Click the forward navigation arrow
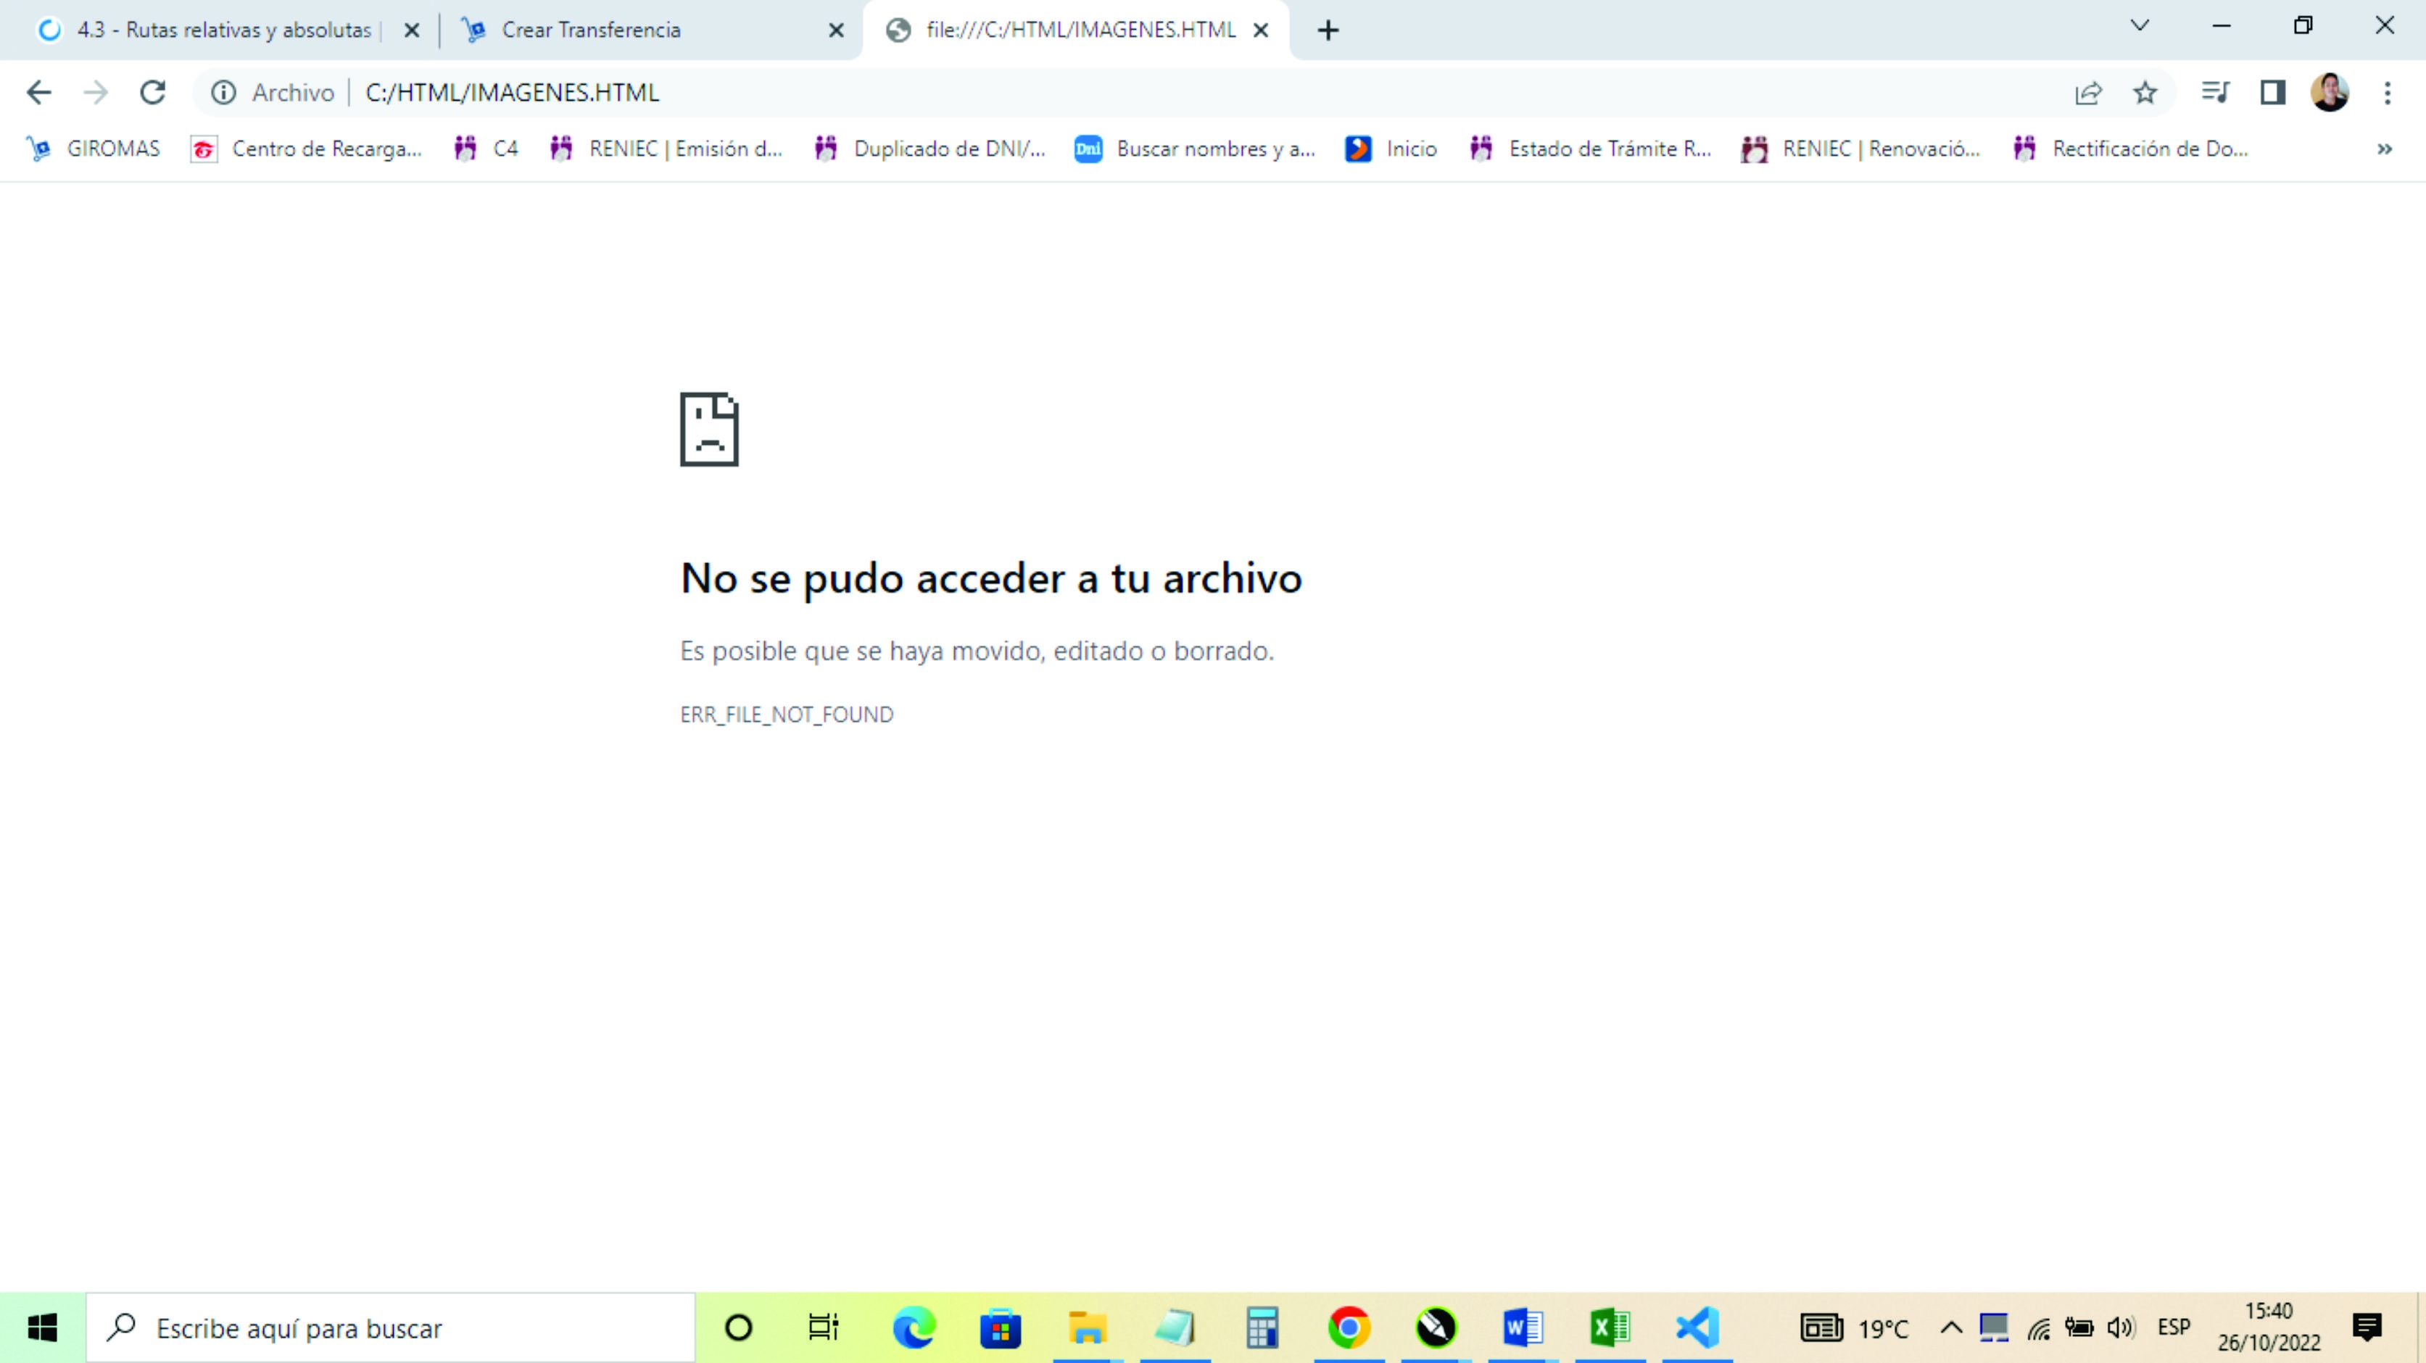Viewport: 2426px width, 1363px height. pos(95,91)
